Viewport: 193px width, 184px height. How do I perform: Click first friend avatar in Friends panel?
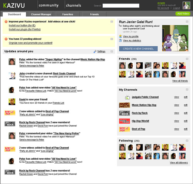click(122, 65)
